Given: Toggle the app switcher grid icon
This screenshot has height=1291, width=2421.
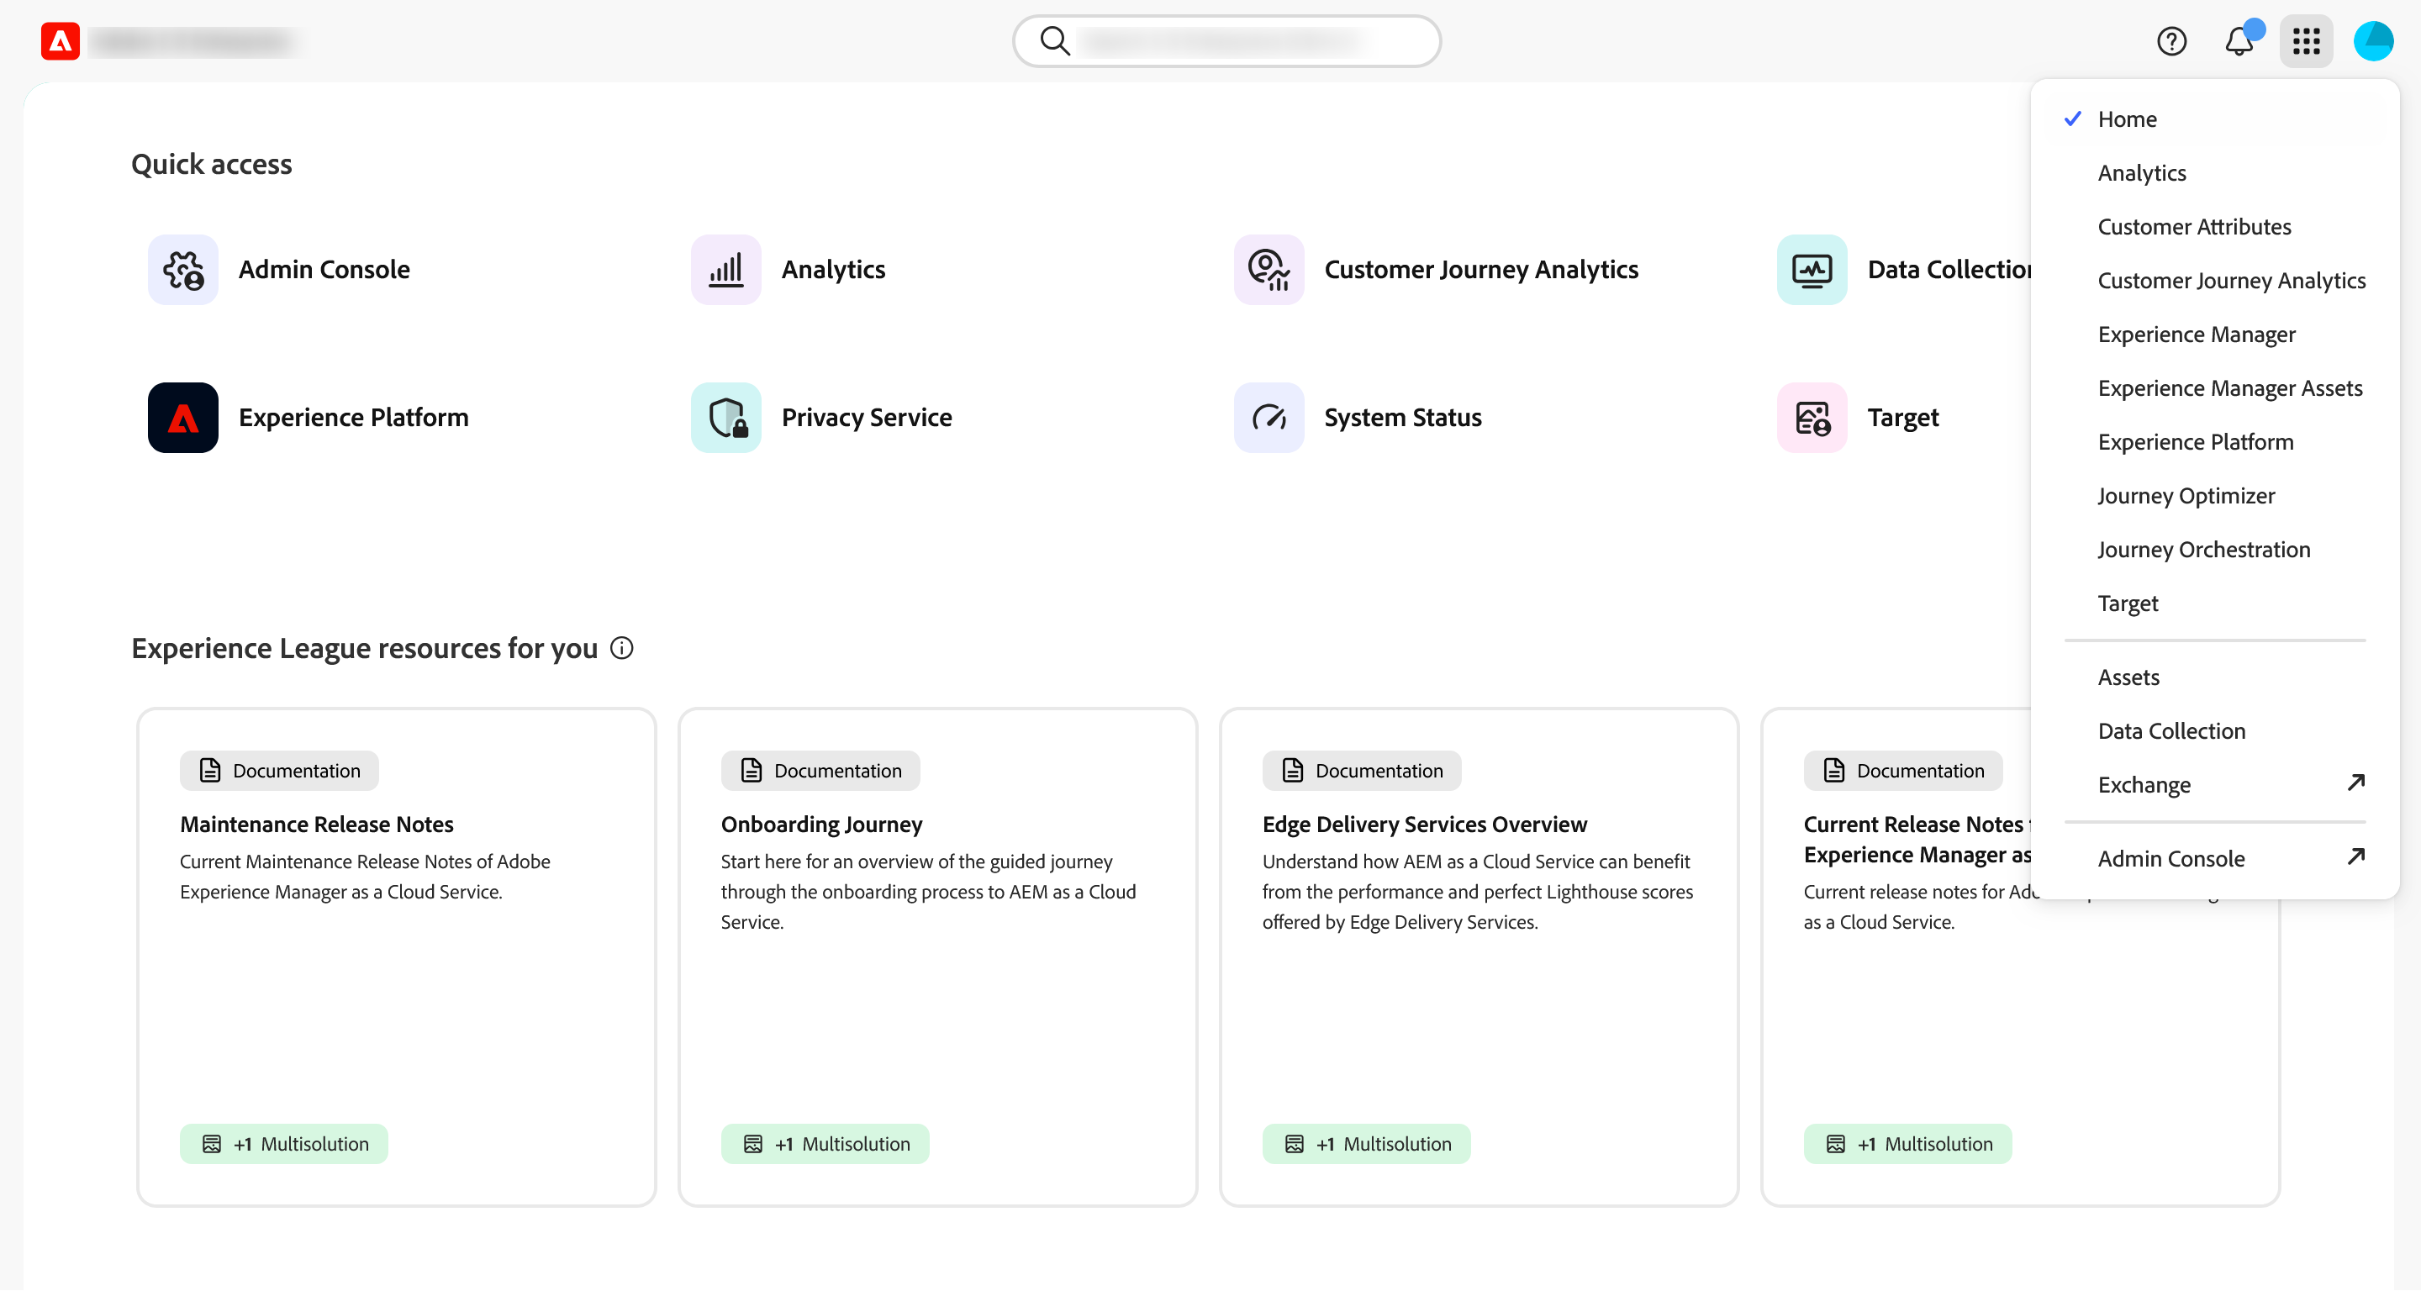Looking at the screenshot, I should click(x=2307, y=41).
